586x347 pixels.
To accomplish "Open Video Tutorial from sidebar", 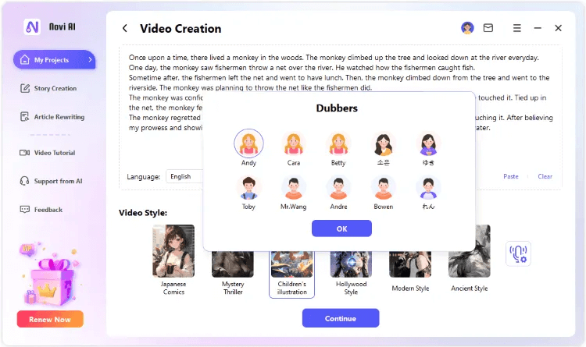I will tap(55, 153).
